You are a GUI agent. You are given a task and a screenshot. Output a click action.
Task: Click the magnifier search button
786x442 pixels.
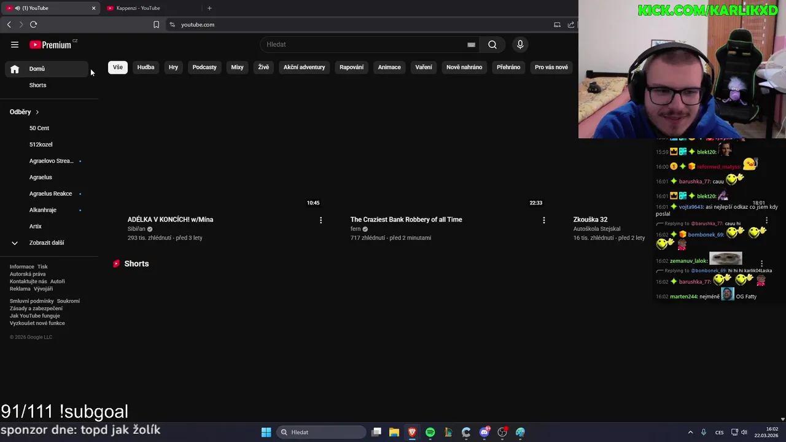(492, 45)
